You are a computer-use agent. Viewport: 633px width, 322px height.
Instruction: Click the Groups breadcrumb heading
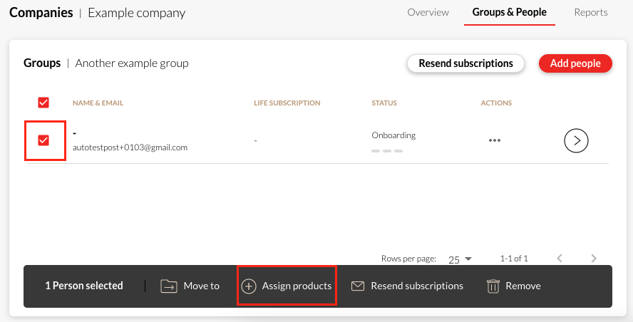[x=42, y=63]
